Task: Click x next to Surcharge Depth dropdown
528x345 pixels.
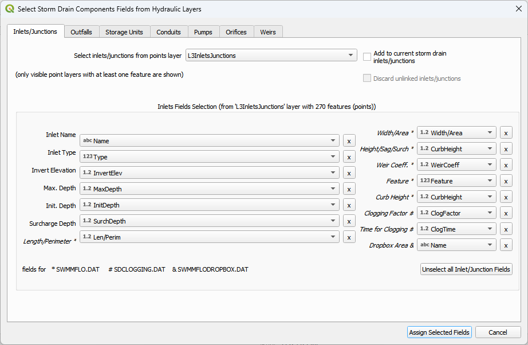Action: point(349,221)
